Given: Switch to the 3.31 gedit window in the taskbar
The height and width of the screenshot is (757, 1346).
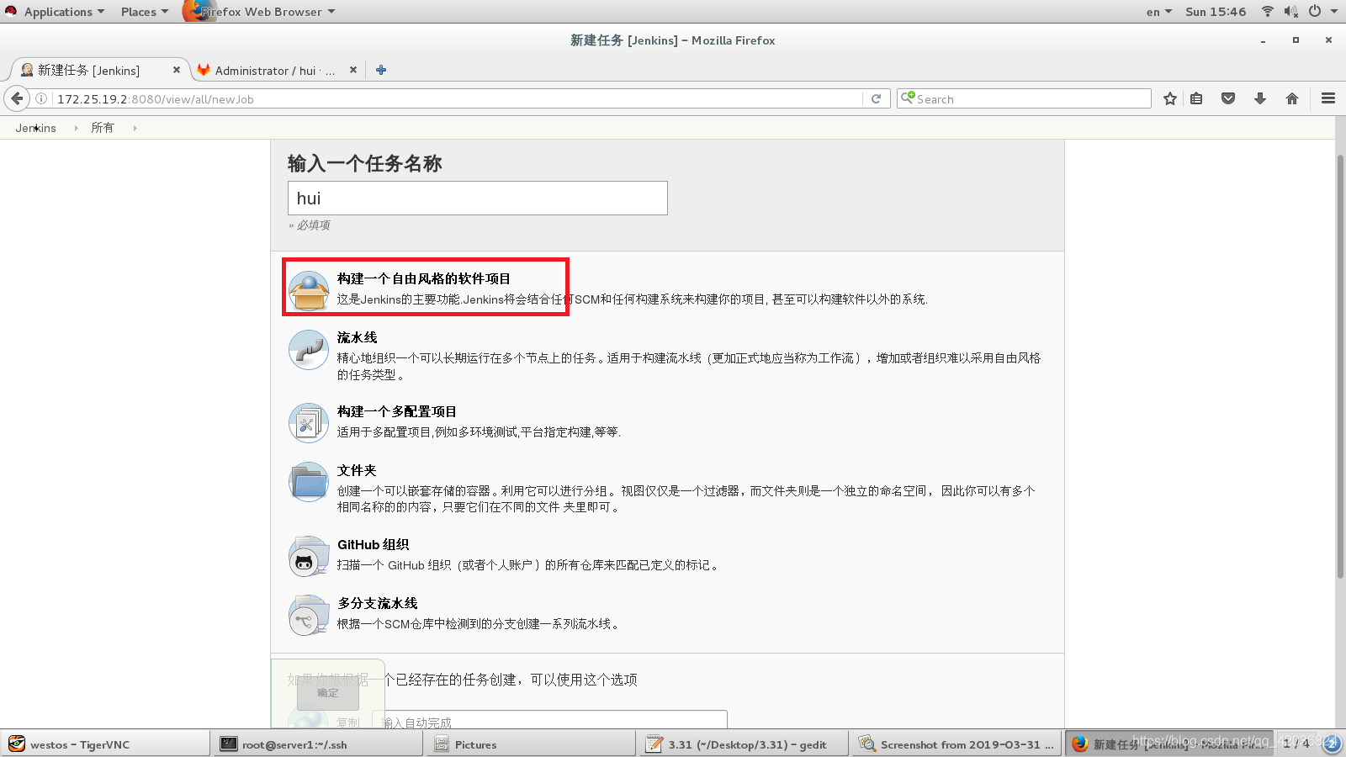Looking at the screenshot, I should point(744,744).
